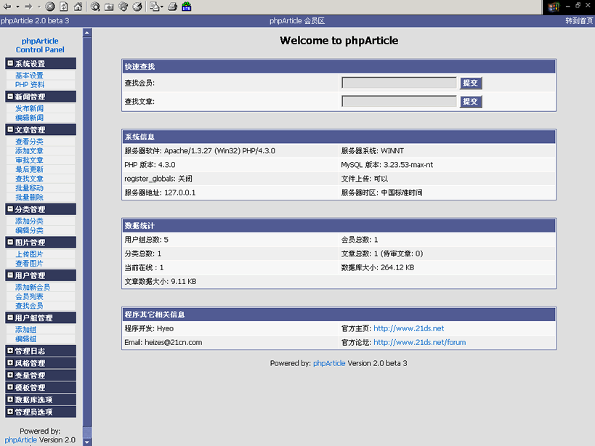The width and height of the screenshot is (595, 446).
Task: Collapse the 系统设置 menu section
Action: [11, 63]
